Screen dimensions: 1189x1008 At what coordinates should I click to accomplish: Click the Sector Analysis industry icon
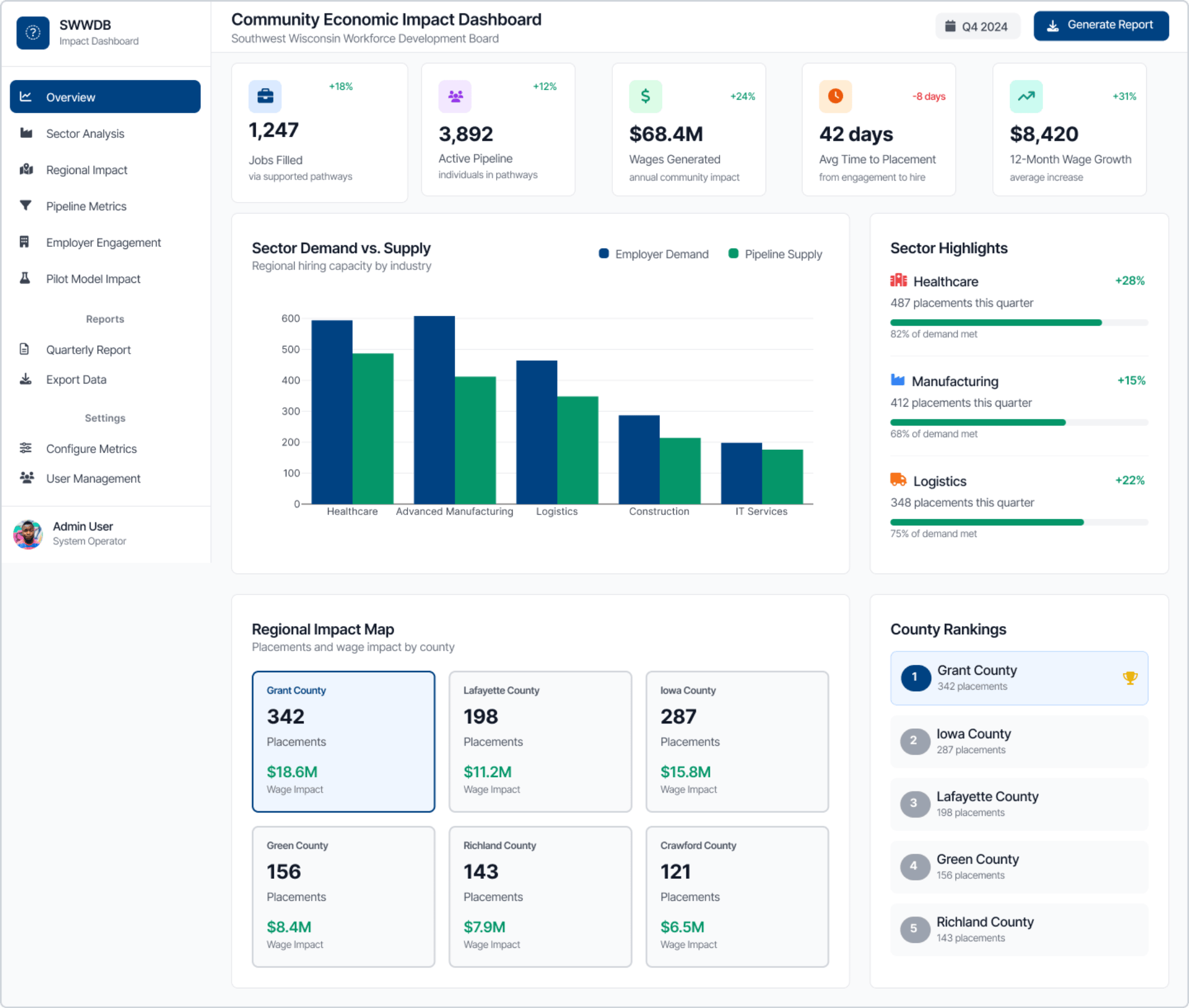click(26, 133)
